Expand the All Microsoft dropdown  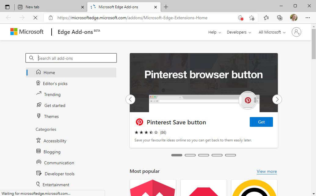tap(272, 32)
